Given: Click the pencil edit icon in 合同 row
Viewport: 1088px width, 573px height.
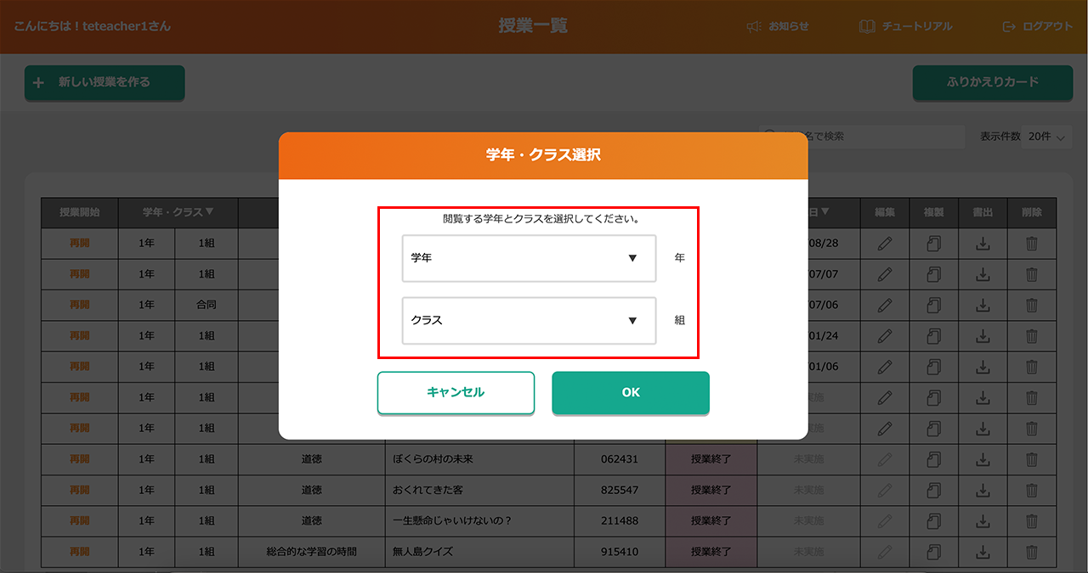Looking at the screenshot, I should [x=885, y=306].
